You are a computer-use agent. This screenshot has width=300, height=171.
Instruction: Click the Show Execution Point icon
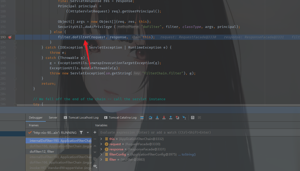tap(142, 118)
